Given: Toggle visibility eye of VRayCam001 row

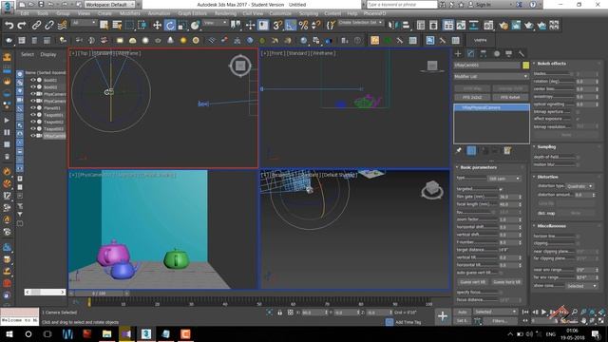Looking at the screenshot, I should (33, 136).
